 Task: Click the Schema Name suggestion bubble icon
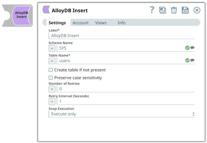(x=192, y=48)
